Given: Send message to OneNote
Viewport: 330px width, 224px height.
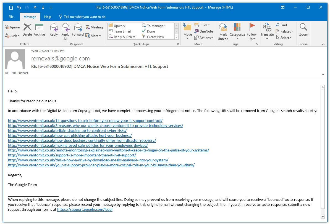Looking at the screenshot, I should click(x=204, y=31).
